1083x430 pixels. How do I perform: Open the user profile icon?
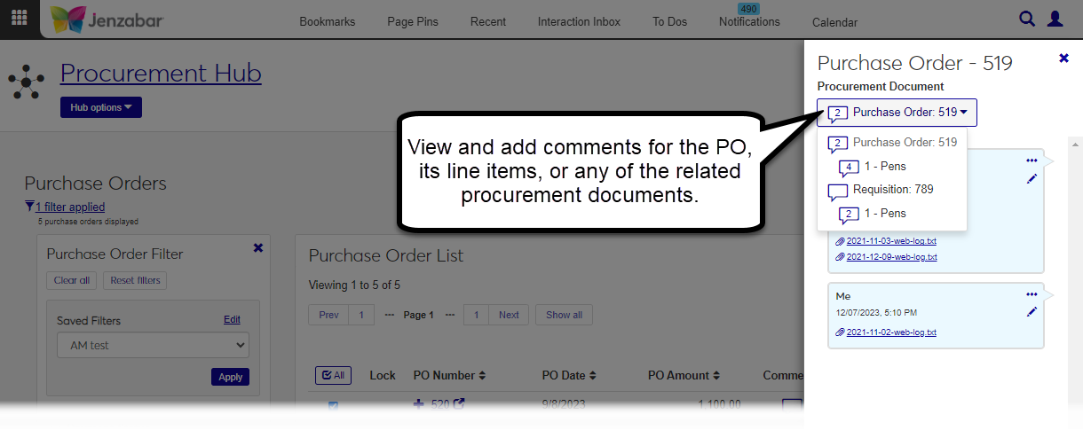point(1055,19)
